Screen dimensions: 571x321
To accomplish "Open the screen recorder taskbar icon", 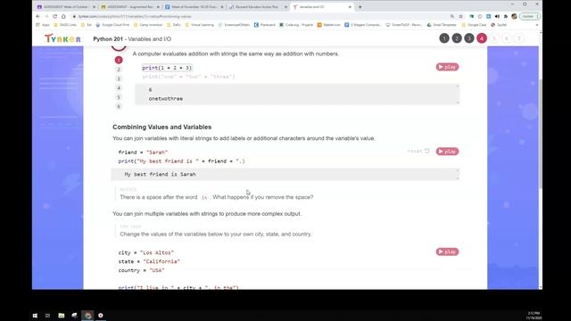I will (101, 315).
